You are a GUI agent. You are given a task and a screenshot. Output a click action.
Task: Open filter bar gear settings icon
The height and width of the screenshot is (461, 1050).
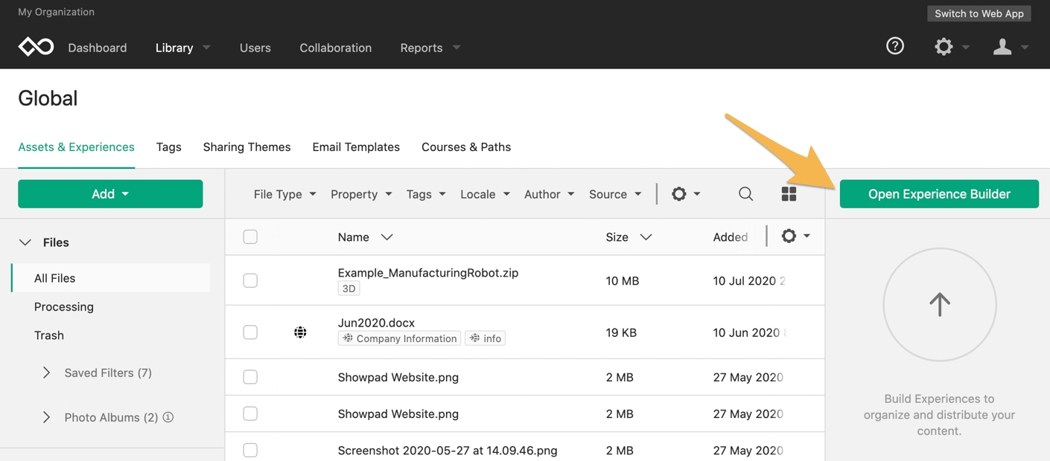click(x=678, y=194)
